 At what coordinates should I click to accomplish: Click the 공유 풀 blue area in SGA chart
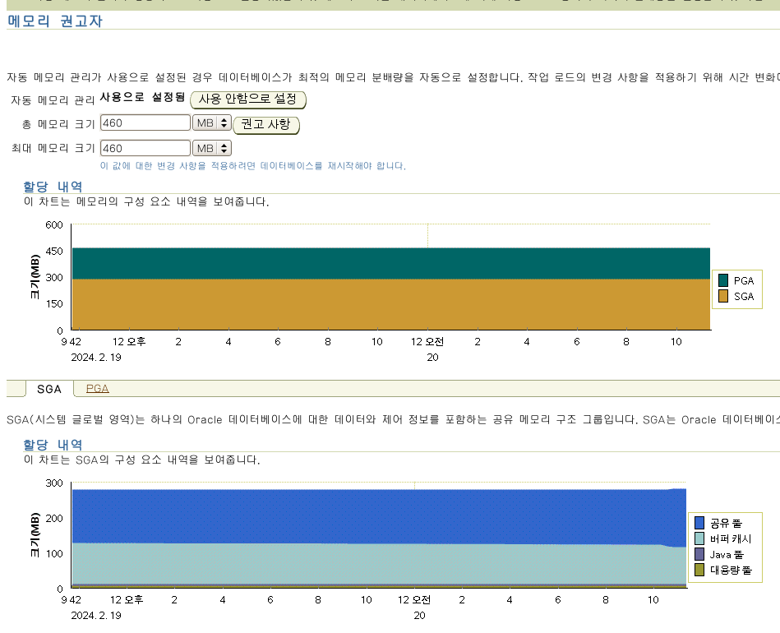[379, 516]
